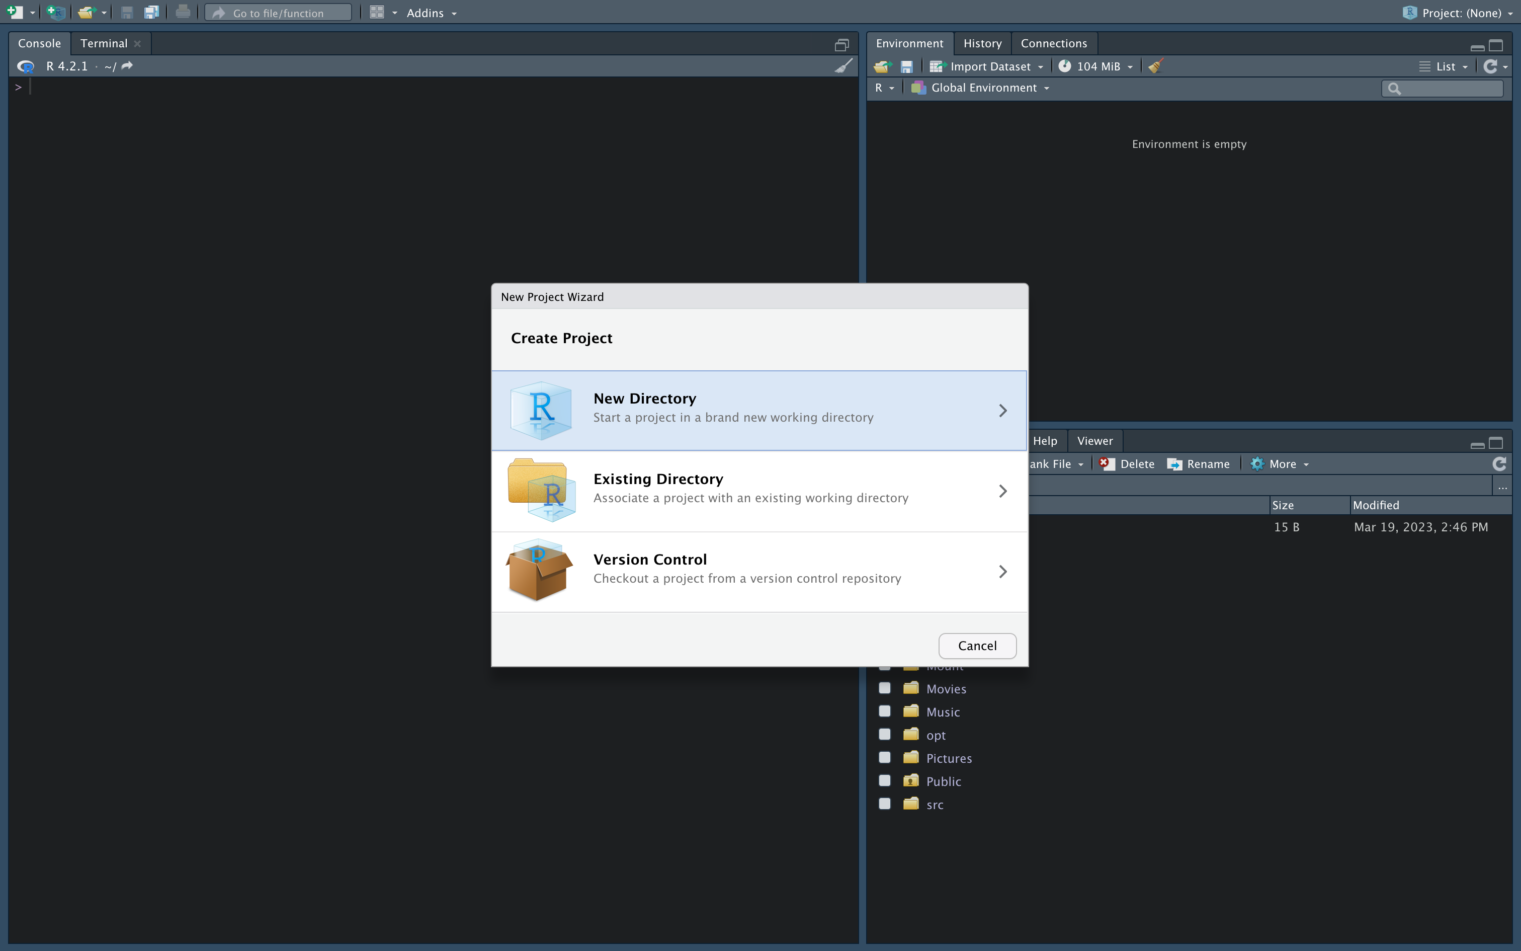Open the Public folder

click(944, 782)
